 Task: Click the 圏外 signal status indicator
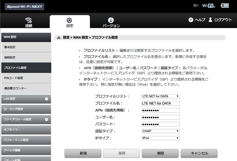[x=196, y=6]
